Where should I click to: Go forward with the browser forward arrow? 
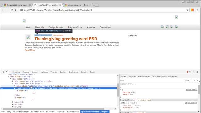point(8,10)
